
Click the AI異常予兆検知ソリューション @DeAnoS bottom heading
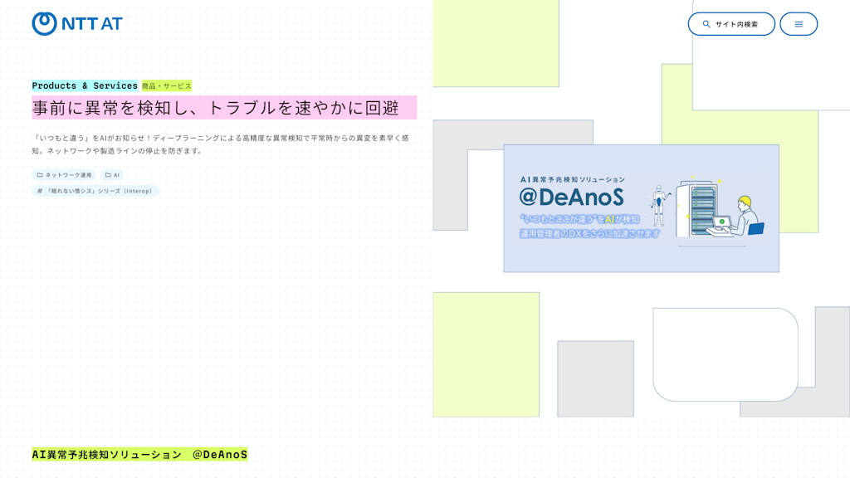(x=139, y=455)
